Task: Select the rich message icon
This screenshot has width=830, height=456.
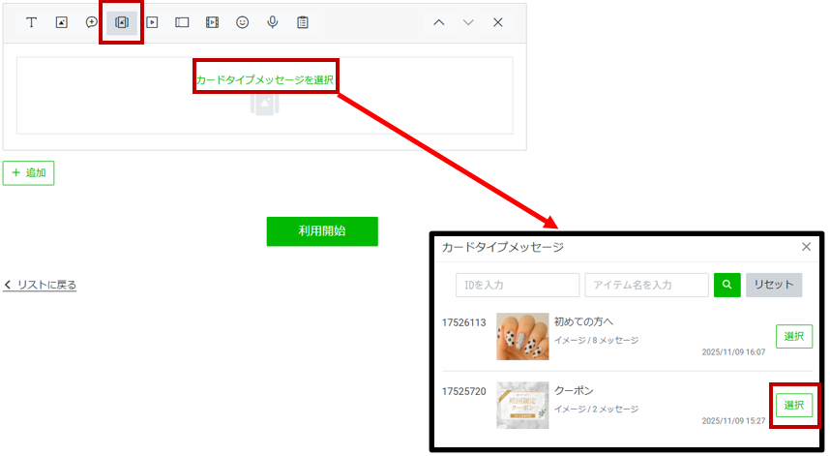Action: (182, 22)
